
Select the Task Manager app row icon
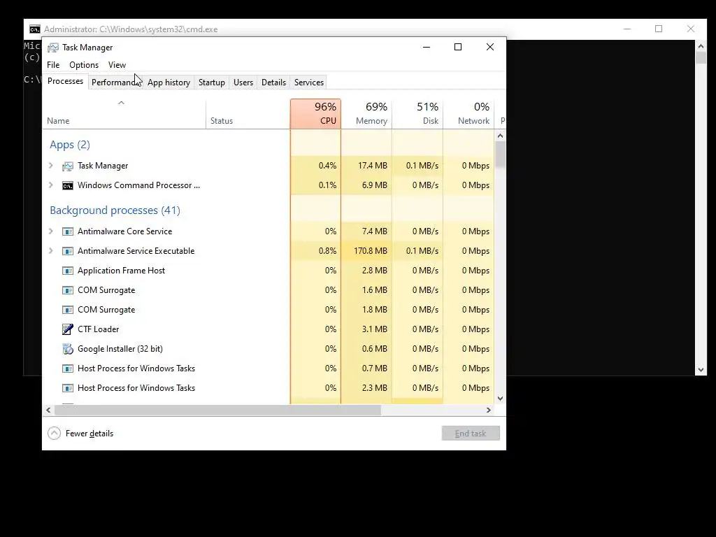click(x=68, y=166)
